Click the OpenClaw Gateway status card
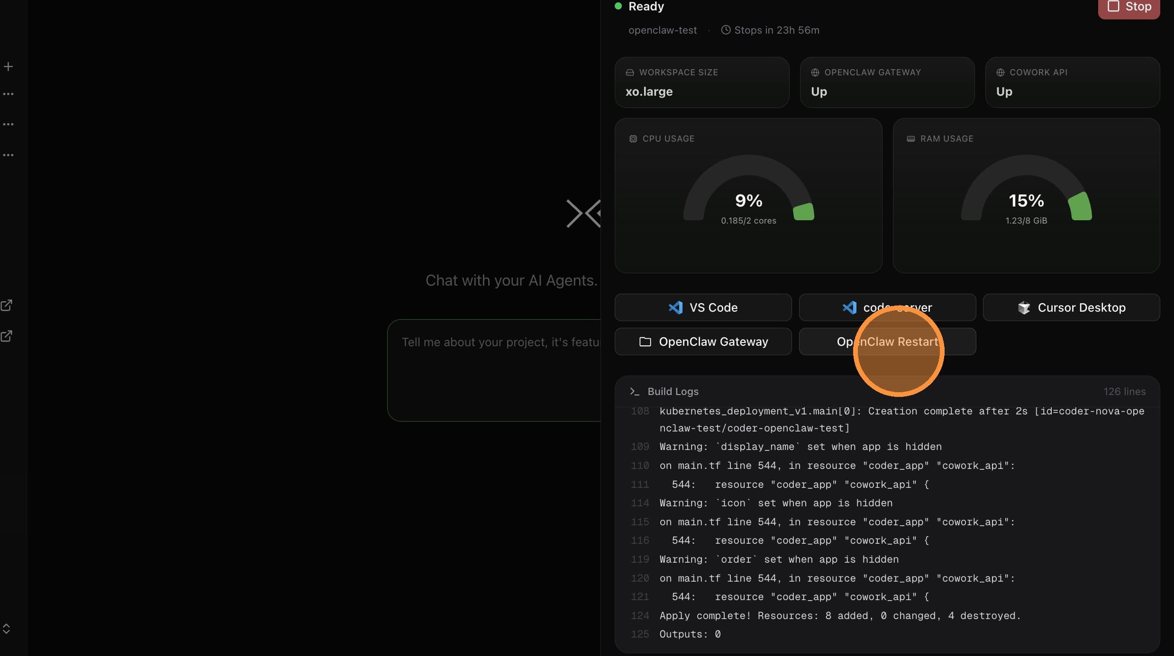The height and width of the screenshot is (656, 1174). (887, 82)
